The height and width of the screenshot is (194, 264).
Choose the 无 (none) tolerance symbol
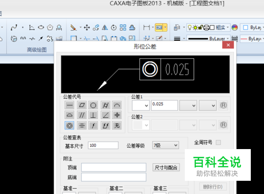(x=117, y=125)
